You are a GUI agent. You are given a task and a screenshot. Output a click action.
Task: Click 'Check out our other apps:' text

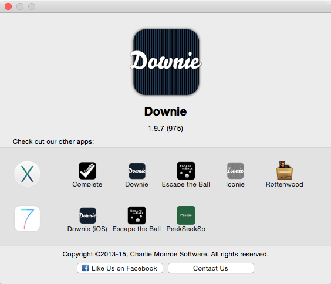tap(53, 141)
